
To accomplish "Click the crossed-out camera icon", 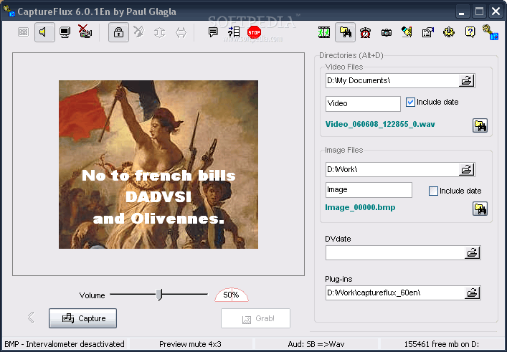I will point(85,32).
